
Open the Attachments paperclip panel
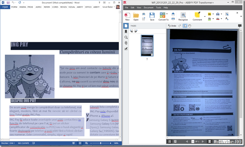tap(126, 43)
